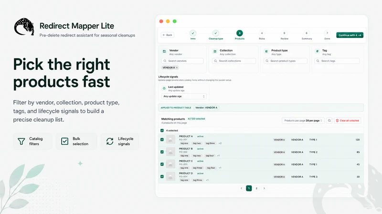Click the 'tag three' chip in PRODUCT D
Image resolution: width=382 pixels, height=214 pixels.
(x=198, y=180)
